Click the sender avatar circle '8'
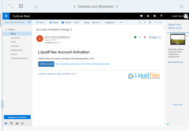The image size is (189, 131). pyautogui.click(x=40, y=39)
